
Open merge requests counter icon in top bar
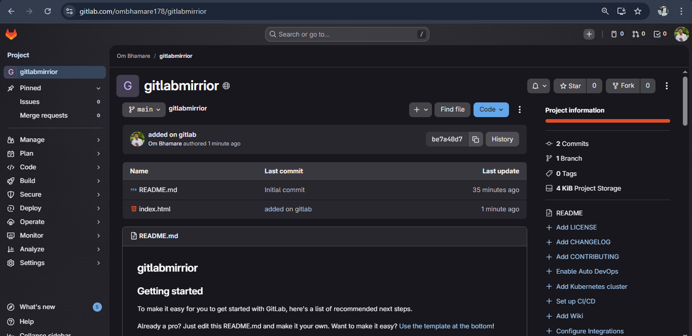[x=639, y=34]
